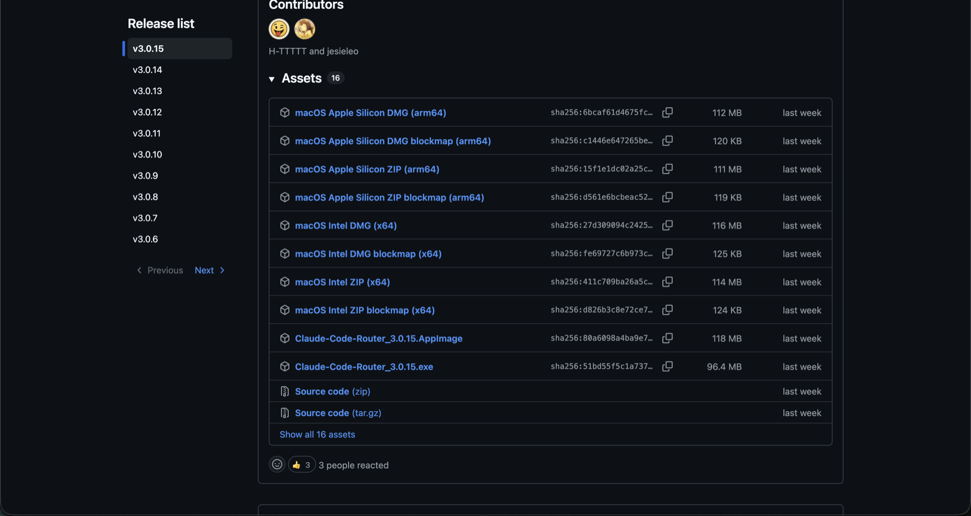Click the hash text sha256:51bd55f5c1a737…
Screen dimensions: 971x516
(x=601, y=366)
